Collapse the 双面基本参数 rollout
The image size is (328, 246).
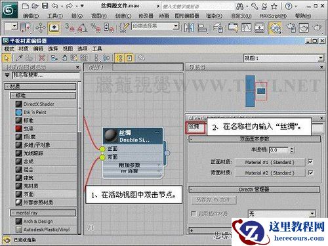coord(255,139)
